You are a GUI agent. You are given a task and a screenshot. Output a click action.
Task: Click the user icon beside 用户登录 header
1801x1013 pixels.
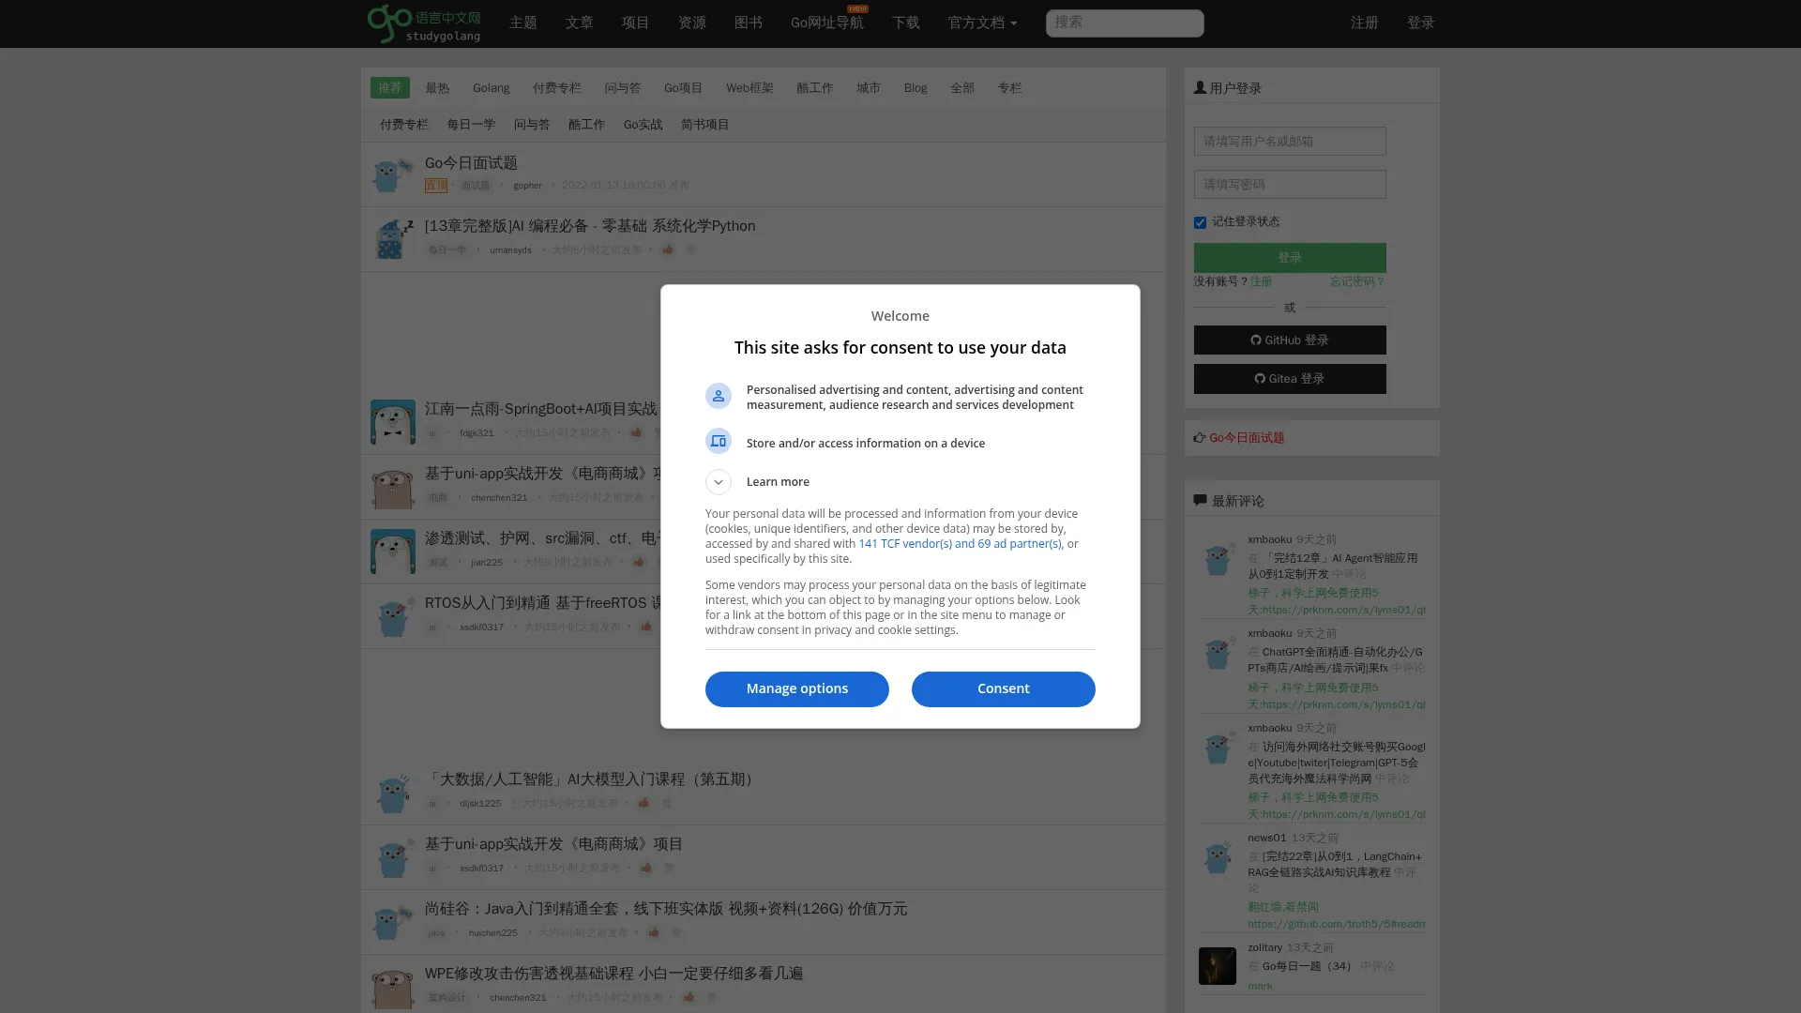[1200, 86]
